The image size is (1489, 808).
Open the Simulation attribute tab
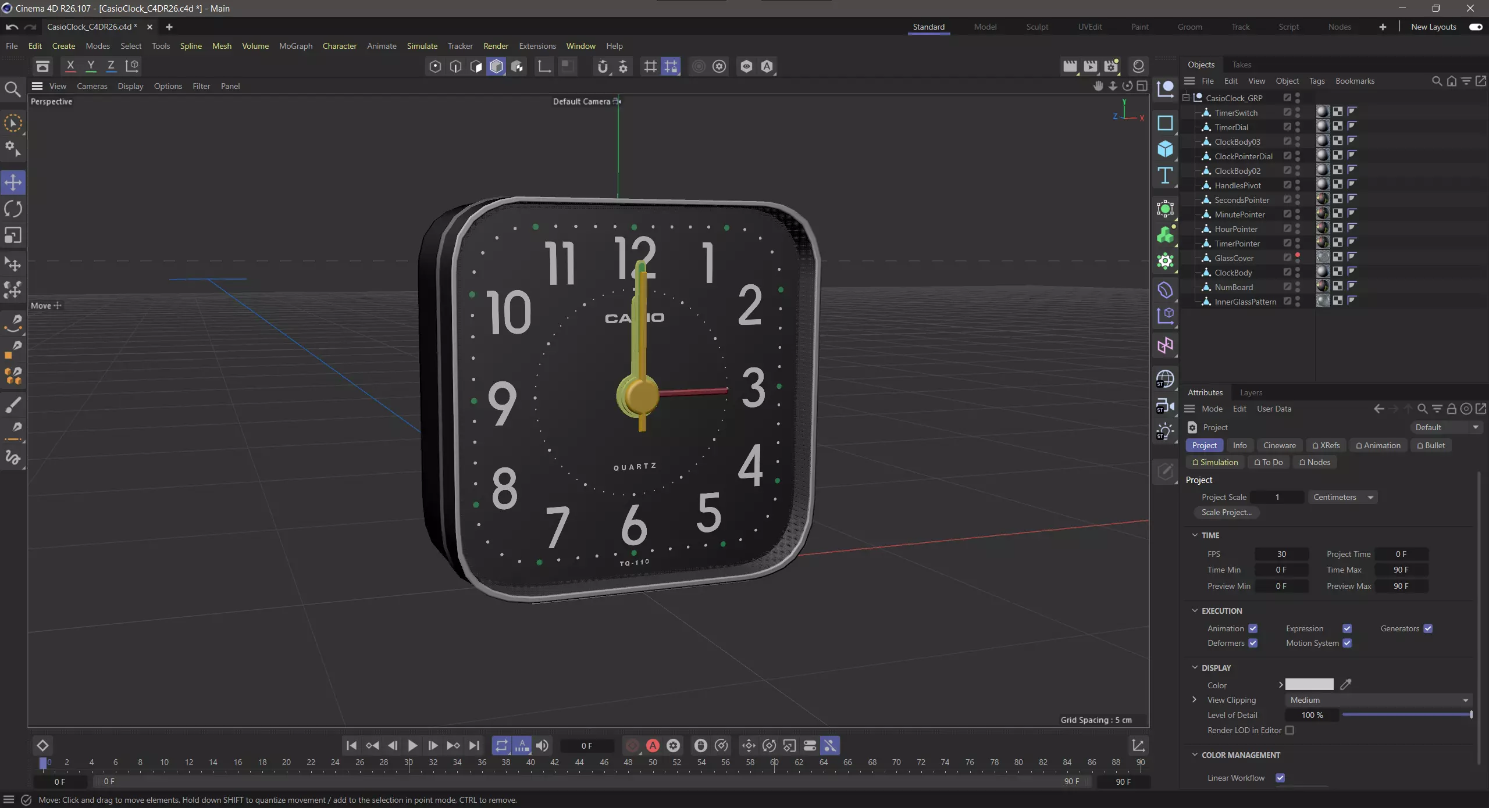[1215, 463]
